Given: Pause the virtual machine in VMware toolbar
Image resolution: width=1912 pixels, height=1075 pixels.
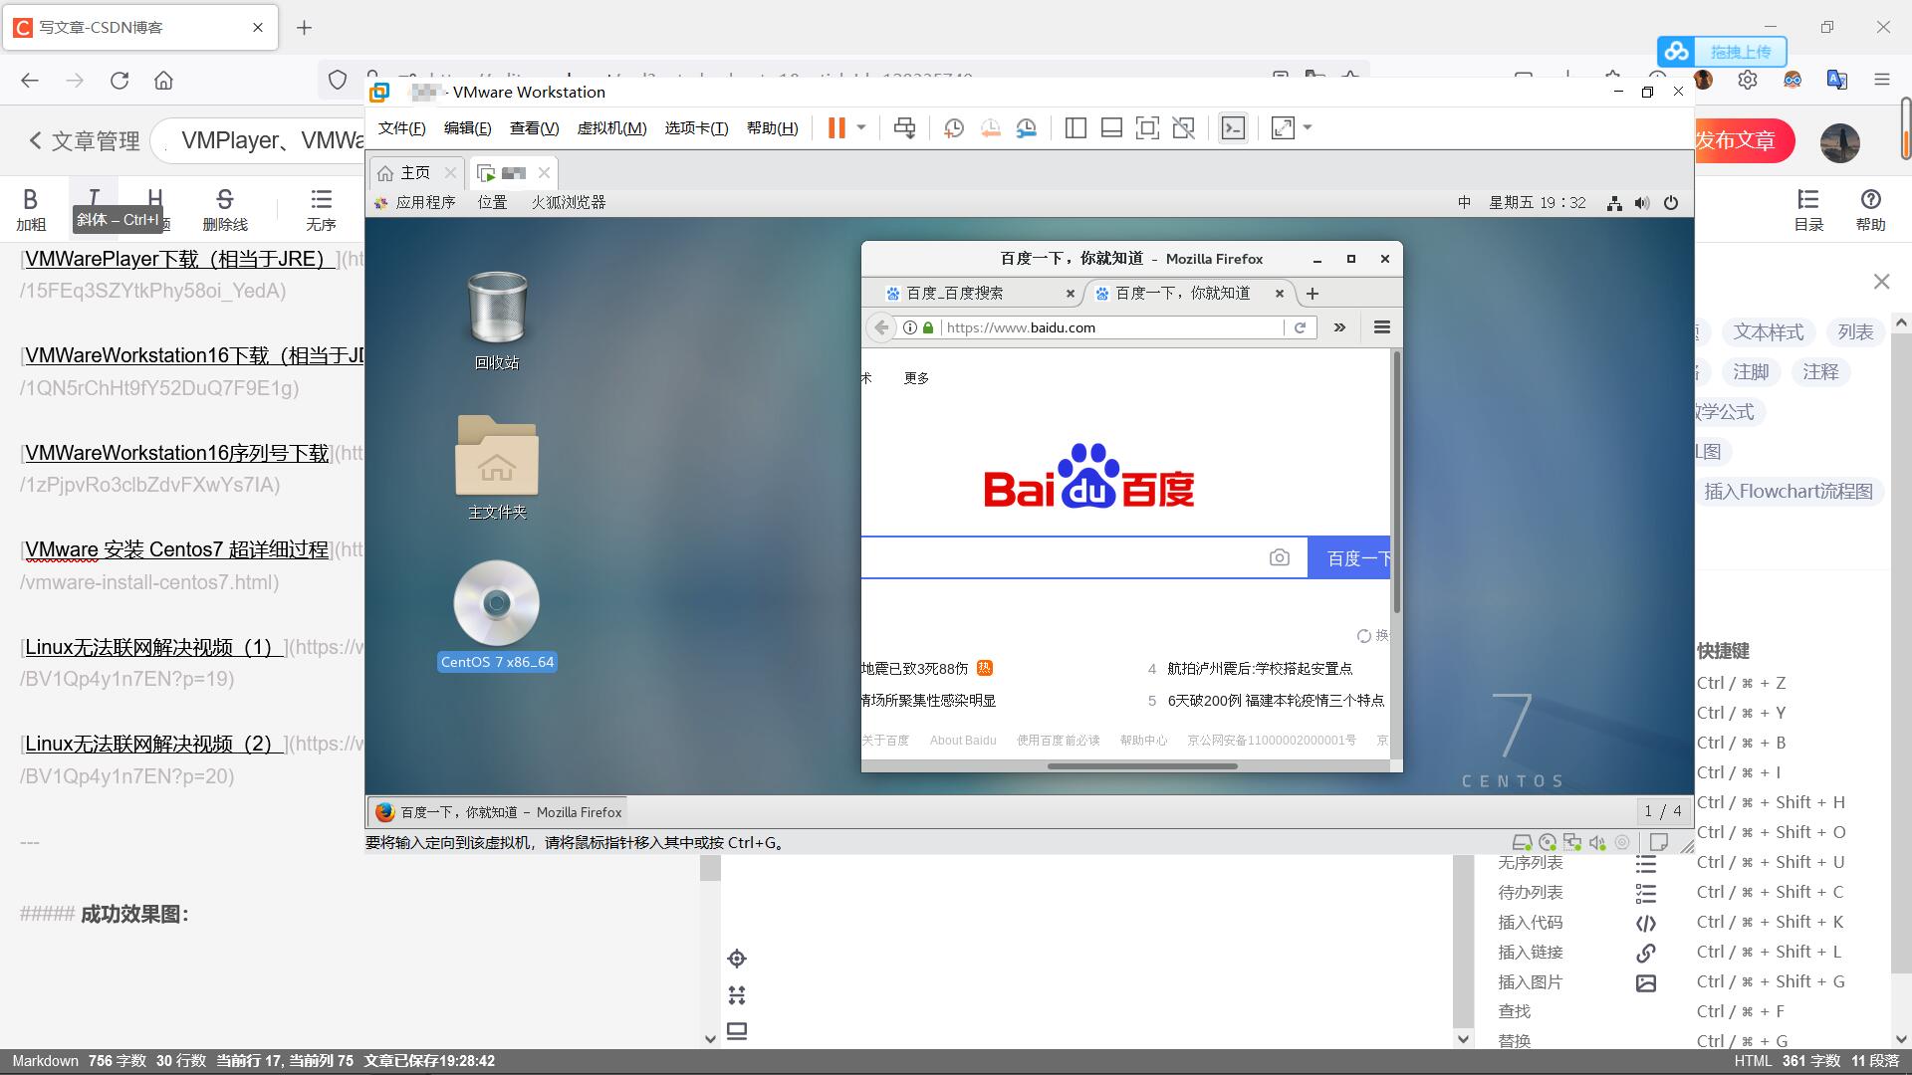Looking at the screenshot, I should point(836,127).
